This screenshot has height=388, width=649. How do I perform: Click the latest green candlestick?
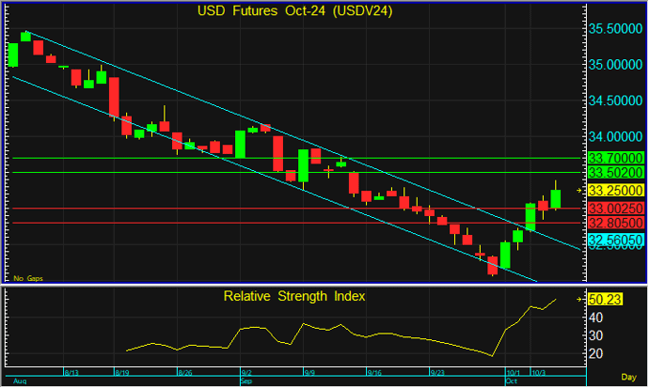click(556, 198)
